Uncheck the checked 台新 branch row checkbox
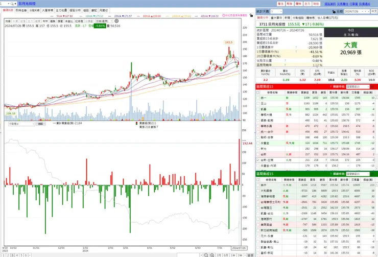378x257 pixels. [x=258, y=160]
